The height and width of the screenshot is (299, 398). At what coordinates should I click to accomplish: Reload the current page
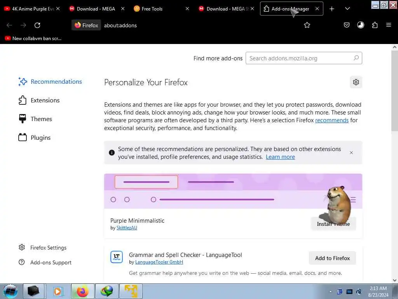[37, 25]
